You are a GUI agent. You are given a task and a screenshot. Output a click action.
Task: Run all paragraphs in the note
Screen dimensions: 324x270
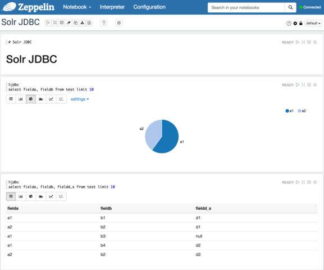(48, 22)
